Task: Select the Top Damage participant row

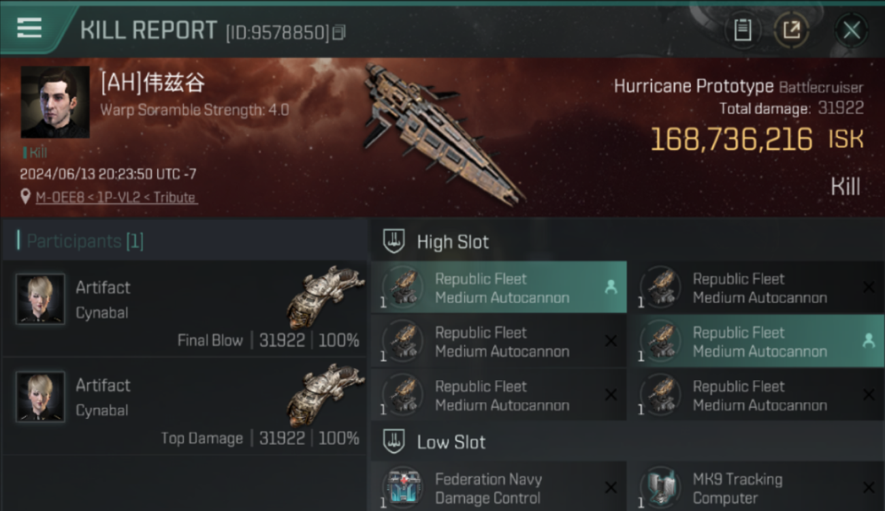Action: tap(184, 407)
